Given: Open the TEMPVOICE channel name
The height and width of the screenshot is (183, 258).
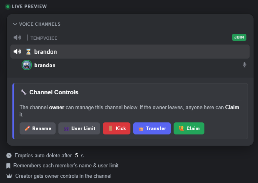Looking at the screenshot, I should click(x=44, y=38).
